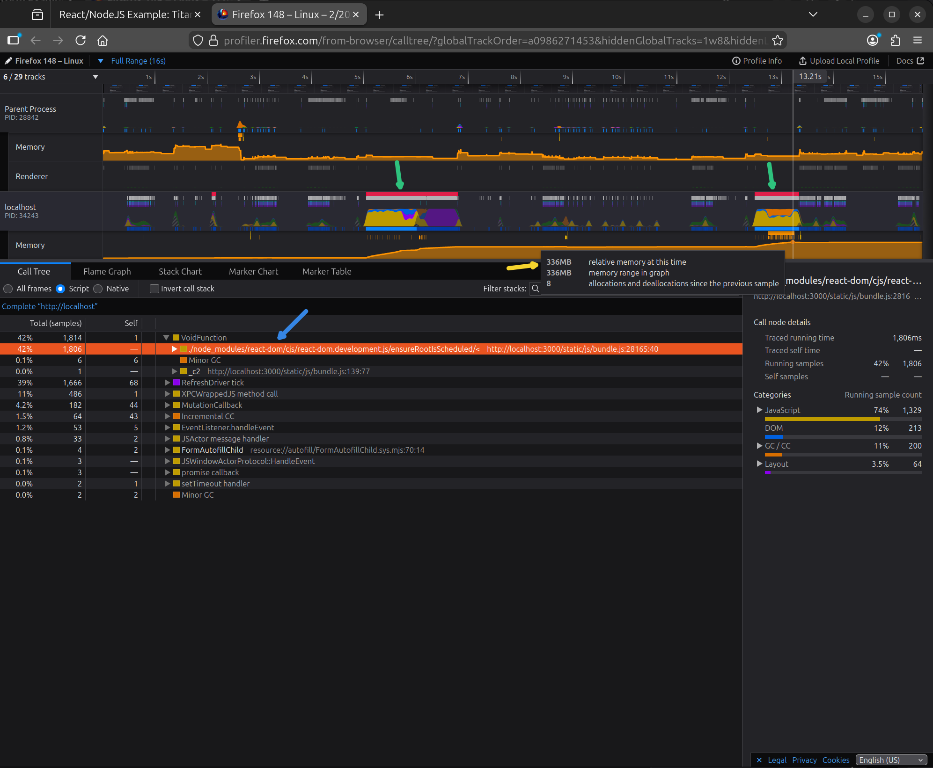Click the Firefox reload page icon
Viewport: 933px width, 768px height.
coord(81,41)
